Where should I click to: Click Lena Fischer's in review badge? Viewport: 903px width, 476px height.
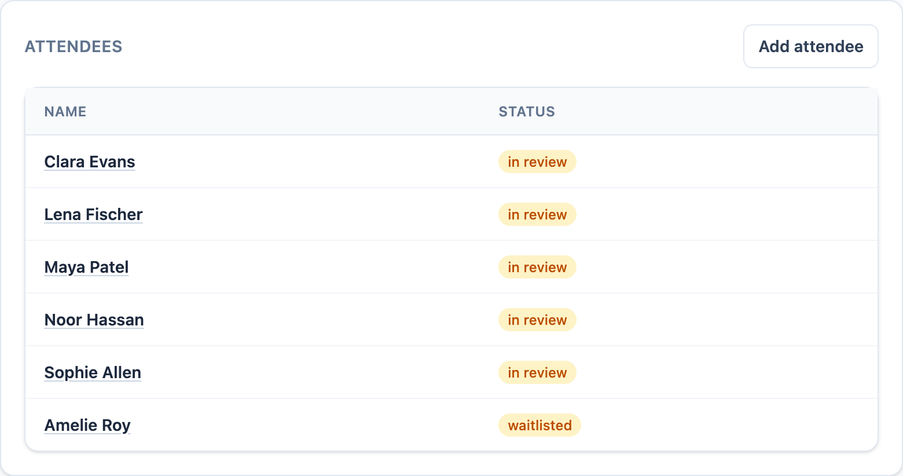coord(537,214)
